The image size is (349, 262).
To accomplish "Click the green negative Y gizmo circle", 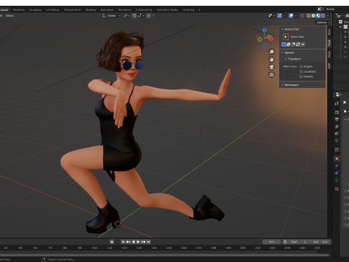I will (260, 39).
